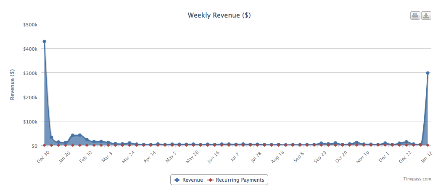446x193 pixels.
Task: Click the red diamond Recurring Payments legend marker
Action: click(211, 180)
